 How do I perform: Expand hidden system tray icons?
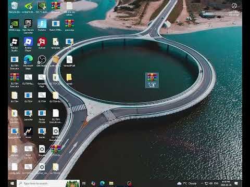point(202,183)
